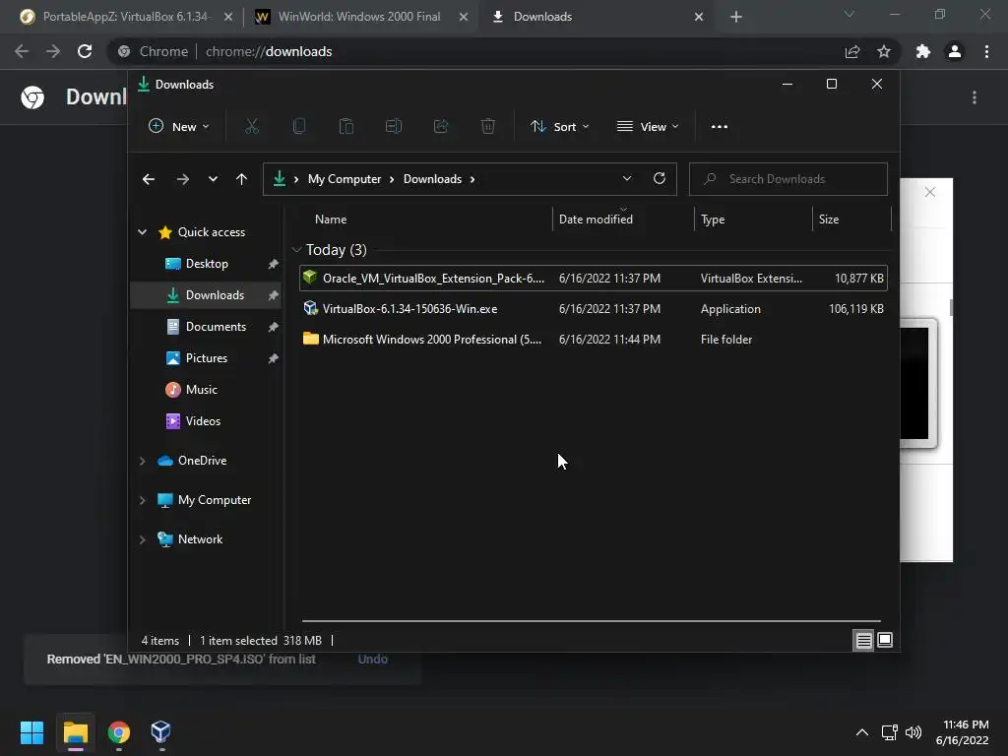Expand the Network tree node arrow

pos(142,539)
